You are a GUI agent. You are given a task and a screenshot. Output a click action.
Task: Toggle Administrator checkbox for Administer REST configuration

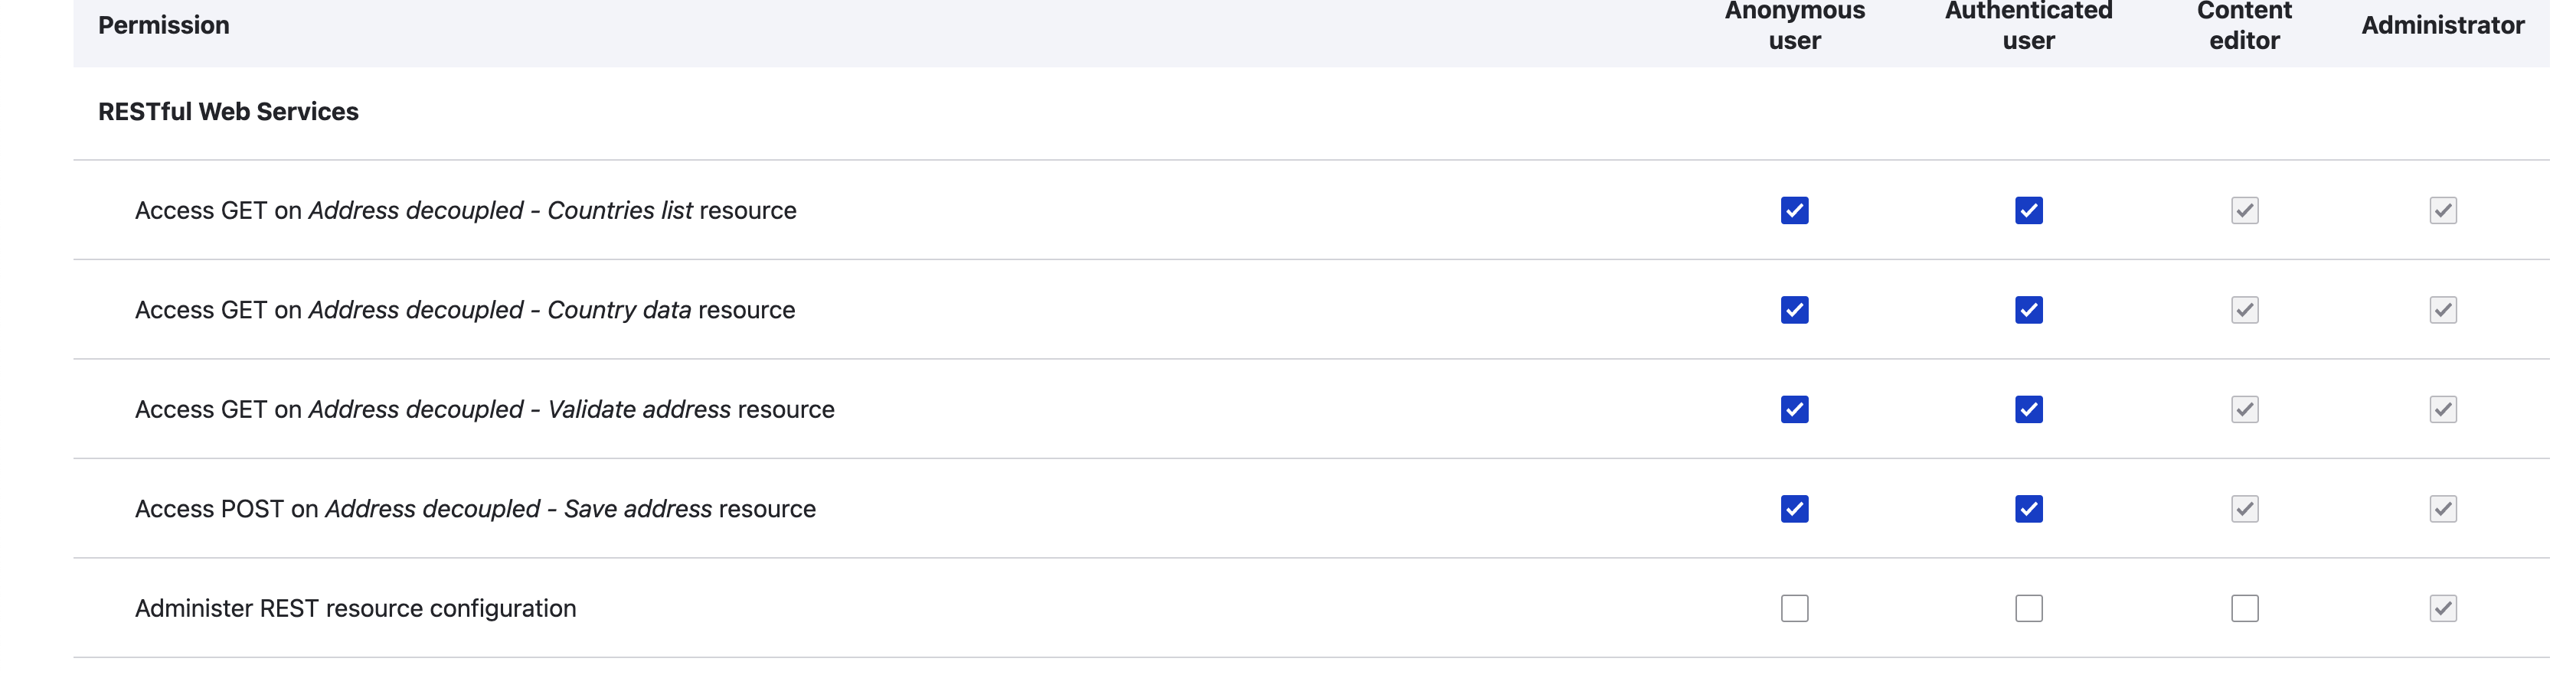pyautogui.click(x=2442, y=608)
